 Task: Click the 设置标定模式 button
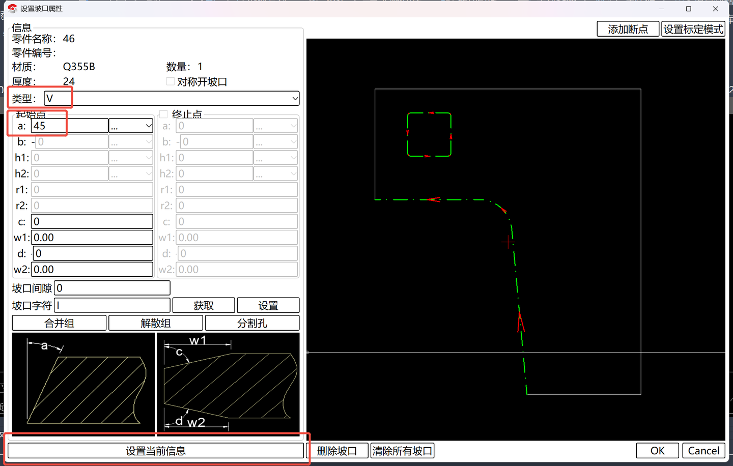click(693, 29)
